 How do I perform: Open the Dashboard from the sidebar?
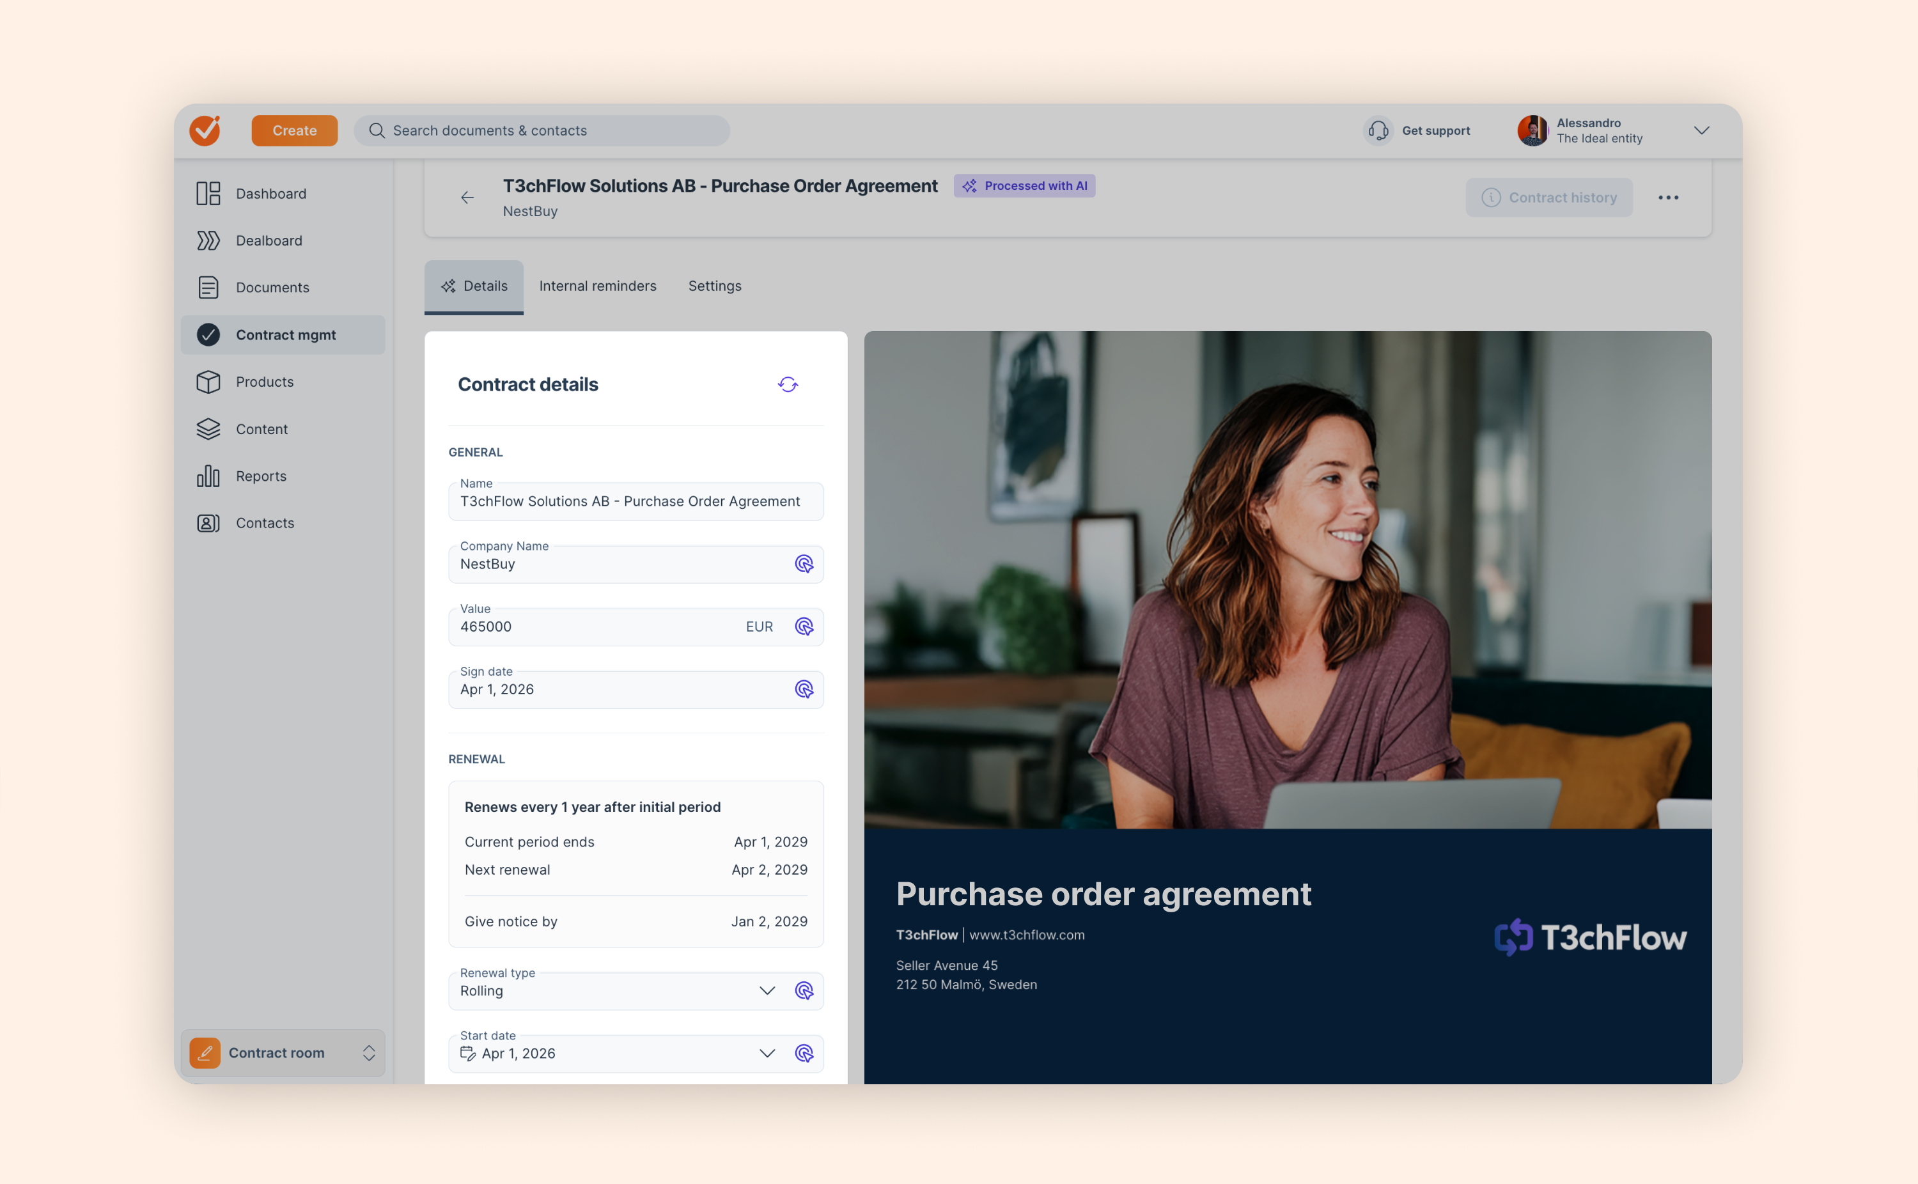click(270, 194)
